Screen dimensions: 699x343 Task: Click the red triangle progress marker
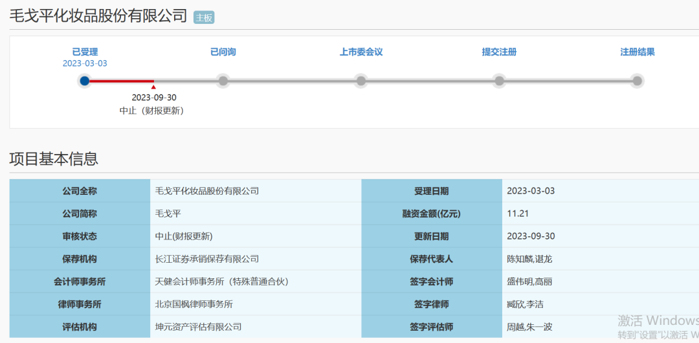tap(153, 87)
